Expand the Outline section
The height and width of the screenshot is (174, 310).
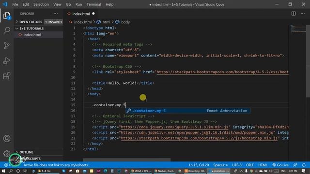(16, 152)
